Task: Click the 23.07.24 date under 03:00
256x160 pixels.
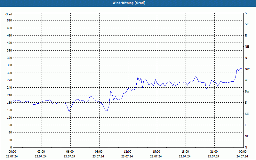Action: (x=41, y=156)
